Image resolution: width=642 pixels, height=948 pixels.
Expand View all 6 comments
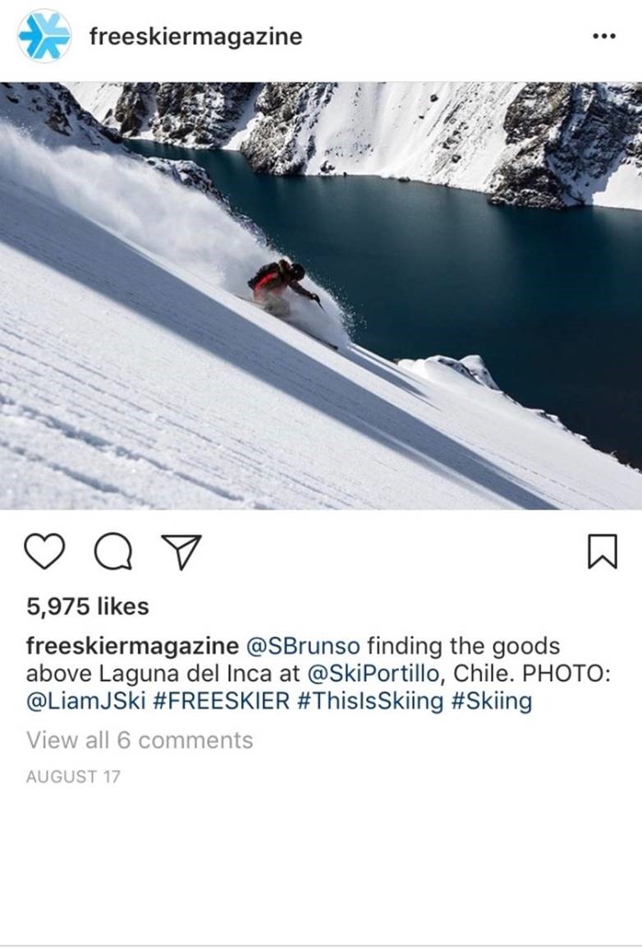pos(140,740)
